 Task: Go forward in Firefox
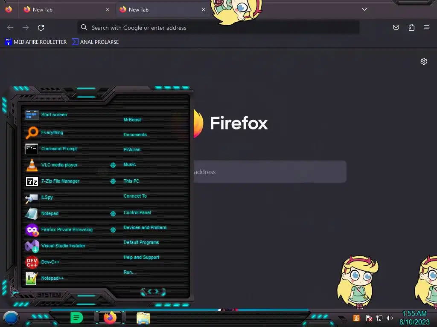pyautogui.click(x=26, y=28)
